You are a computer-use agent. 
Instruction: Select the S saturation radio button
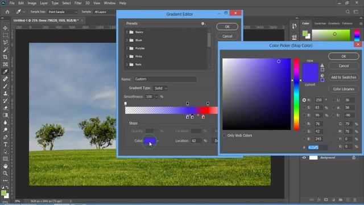(304, 108)
